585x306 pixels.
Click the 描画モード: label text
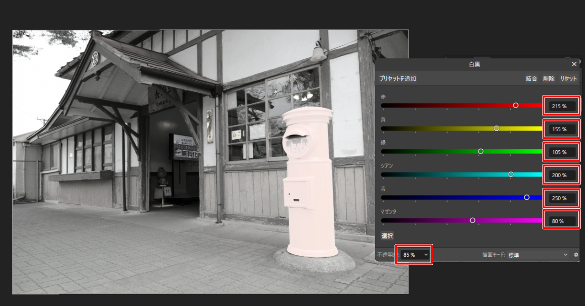pos(493,255)
